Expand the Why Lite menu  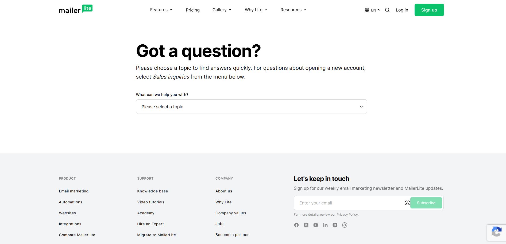[256, 10]
